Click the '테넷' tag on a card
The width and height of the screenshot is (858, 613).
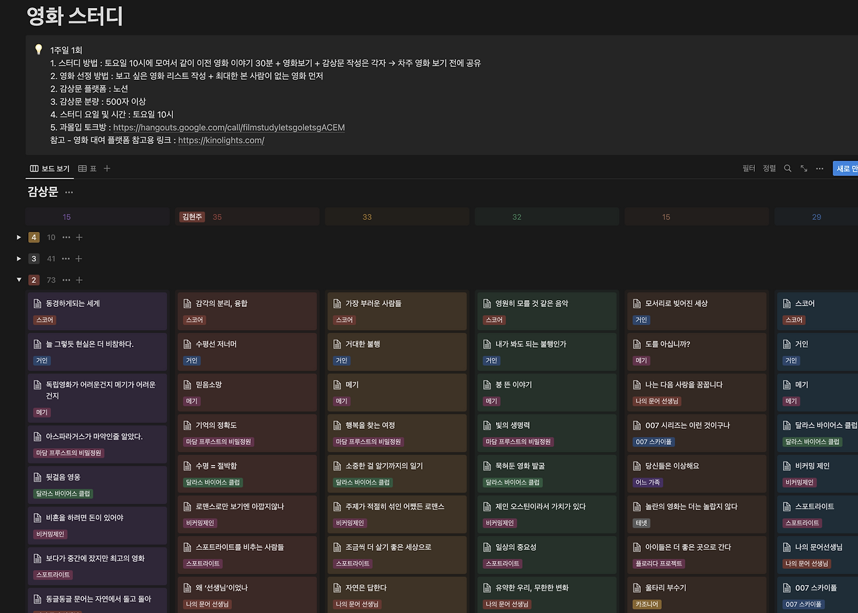[x=641, y=523]
